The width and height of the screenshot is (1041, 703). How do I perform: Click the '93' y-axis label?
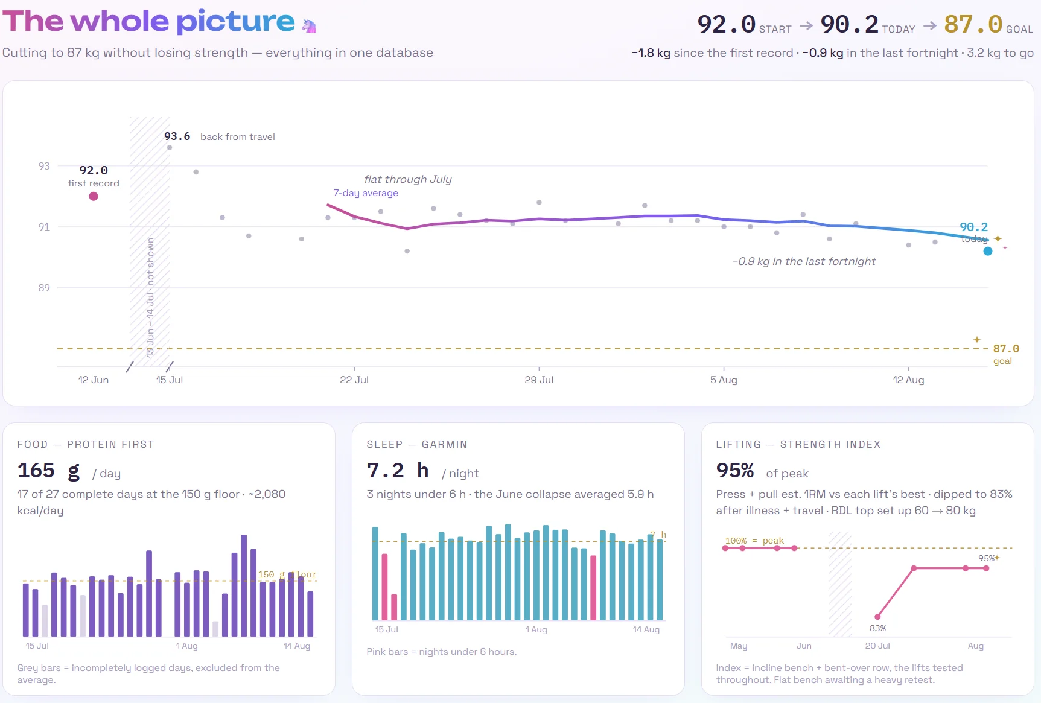click(x=44, y=166)
